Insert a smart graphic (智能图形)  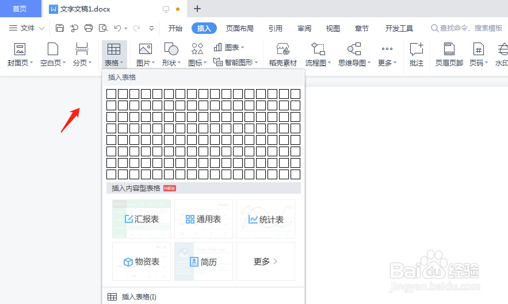click(x=235, y=62)
